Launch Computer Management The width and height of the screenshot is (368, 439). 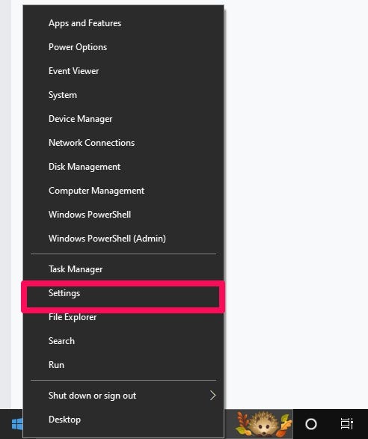click(x=123, y=191)
